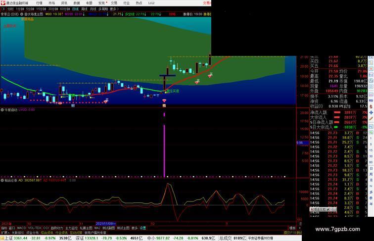Select the 周线 weekly period
This screenshot has width=374, height=241.
click(x=84, y=9)
